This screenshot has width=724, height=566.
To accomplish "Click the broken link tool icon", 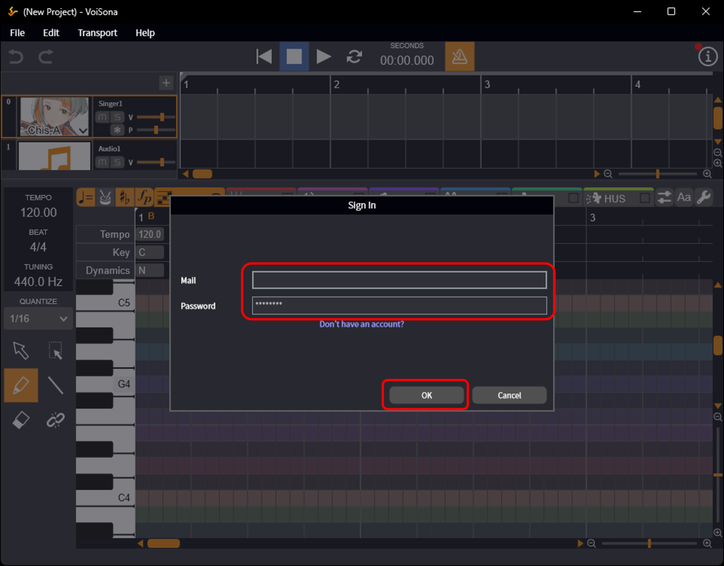I will pyautogui.click(x=55, y=420).
